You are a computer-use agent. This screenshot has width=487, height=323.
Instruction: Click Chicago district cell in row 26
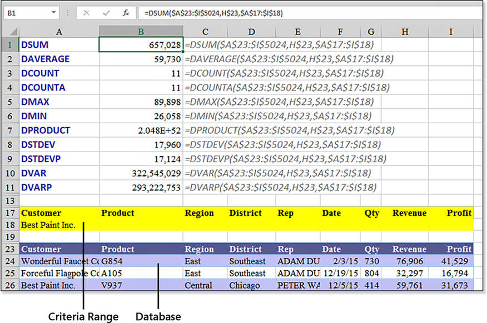pyautogui.click(x=252, y=285)
